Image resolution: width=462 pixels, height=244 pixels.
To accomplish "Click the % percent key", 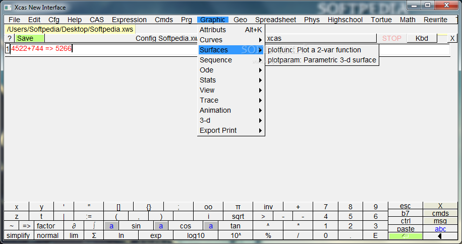I will click(x=268, y=235).
